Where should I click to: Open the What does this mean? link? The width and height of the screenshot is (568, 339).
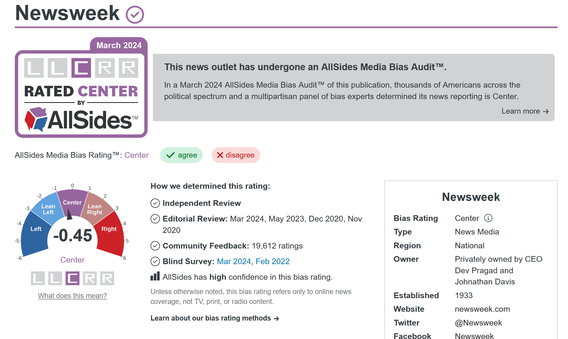tap(73, 296)
